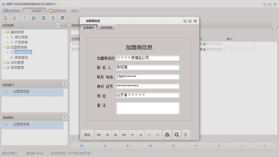Open the printer icon in the dialog toolbar
The height and width of the screenshot is (157, 279).
[x=167, y=135]
